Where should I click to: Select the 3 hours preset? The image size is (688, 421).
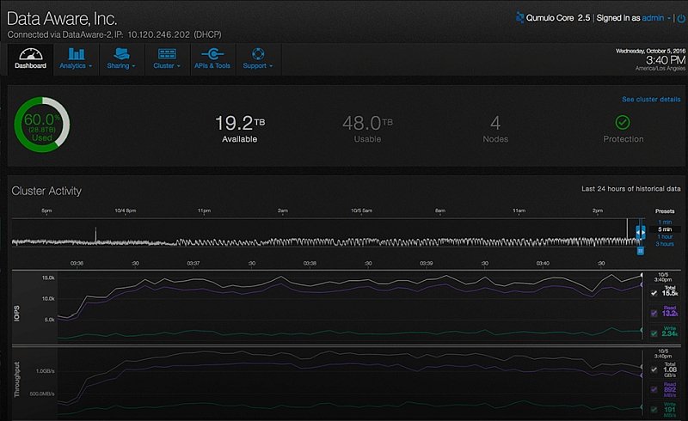(x=665, y=244)
